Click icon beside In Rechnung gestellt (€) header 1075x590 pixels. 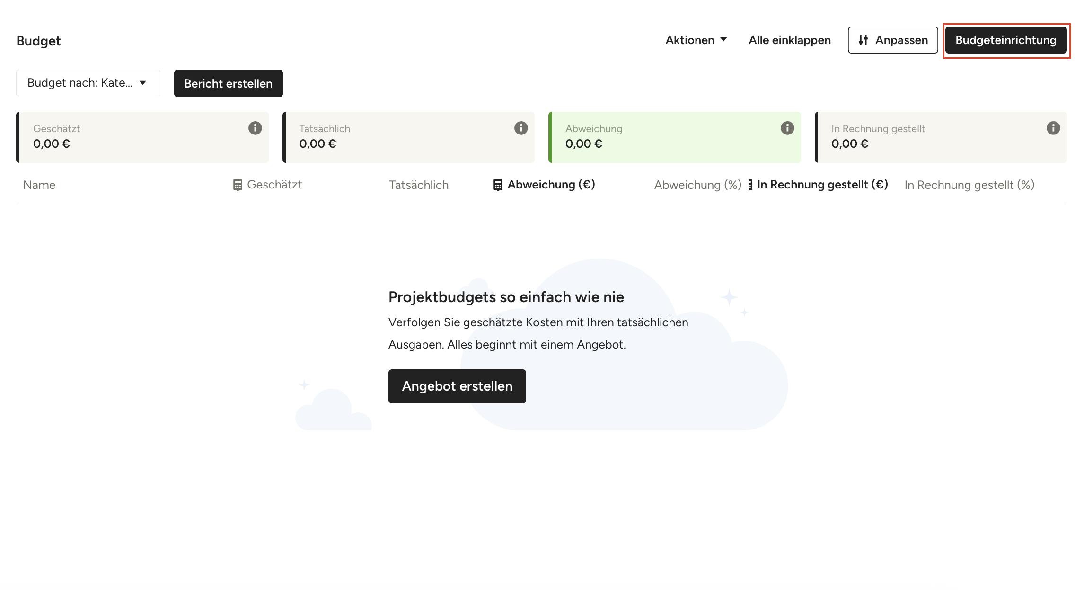click(x=750, y=185)
